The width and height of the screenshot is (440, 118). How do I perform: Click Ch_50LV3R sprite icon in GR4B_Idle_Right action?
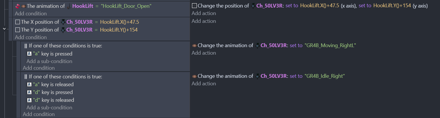click(x=257, y=76)
